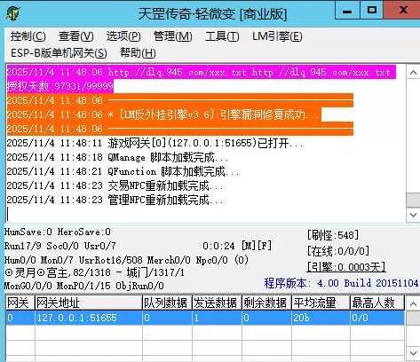Click the [F] indicator in status area

(265, 246)
